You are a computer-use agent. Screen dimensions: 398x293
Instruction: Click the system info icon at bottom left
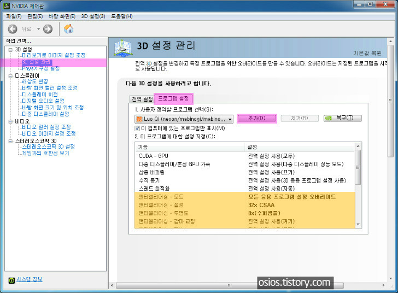pyautogui.click(x=11, y=280)
